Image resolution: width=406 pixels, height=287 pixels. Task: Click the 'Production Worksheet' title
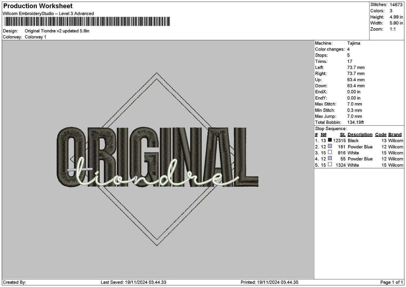38,6
